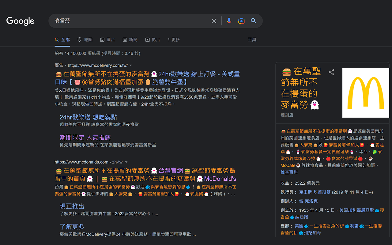392x245 pixels.
Task: Expand the mcdelivery.com.tw ad dropdown arrow
Action: 131,66
